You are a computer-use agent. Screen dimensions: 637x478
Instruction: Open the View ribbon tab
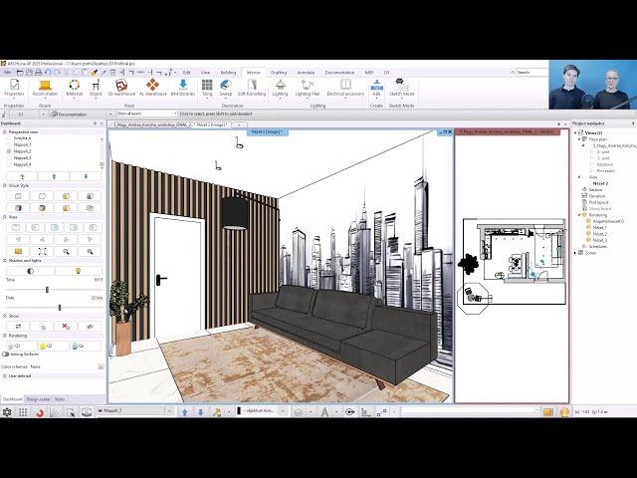pyautogui.click(x=205, y=73)
